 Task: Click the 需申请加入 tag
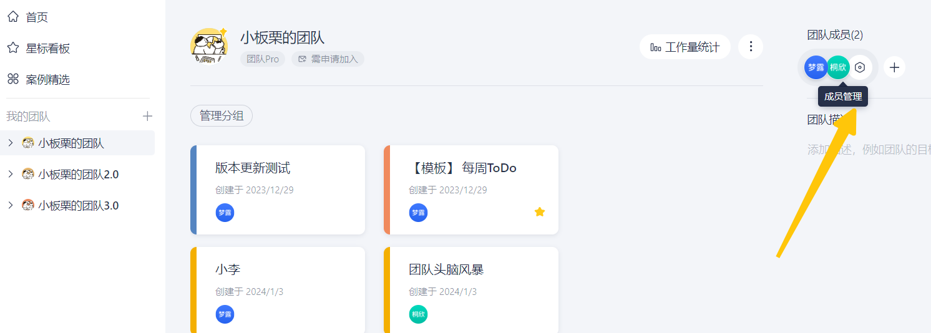click(328, 59)
